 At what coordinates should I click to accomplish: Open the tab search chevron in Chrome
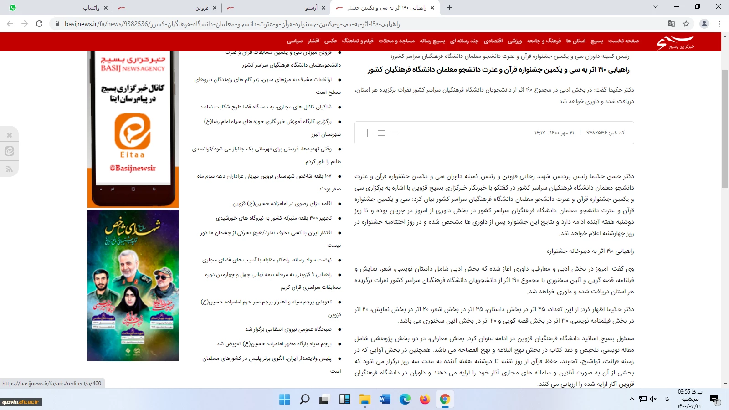point(656,7)
